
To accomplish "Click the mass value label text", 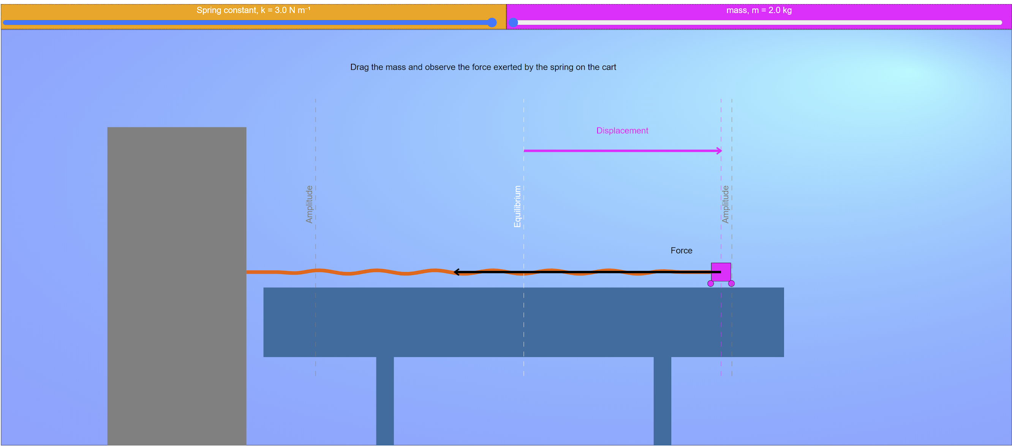I will click(x=759, y=10).
